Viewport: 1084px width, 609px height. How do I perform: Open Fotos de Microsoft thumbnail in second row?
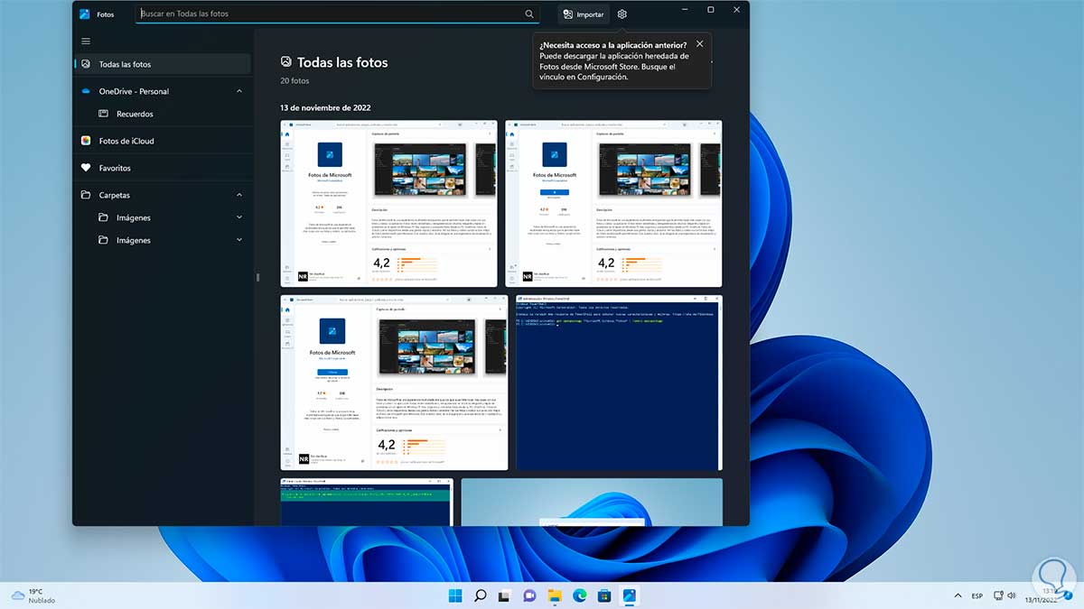(394, 383)
